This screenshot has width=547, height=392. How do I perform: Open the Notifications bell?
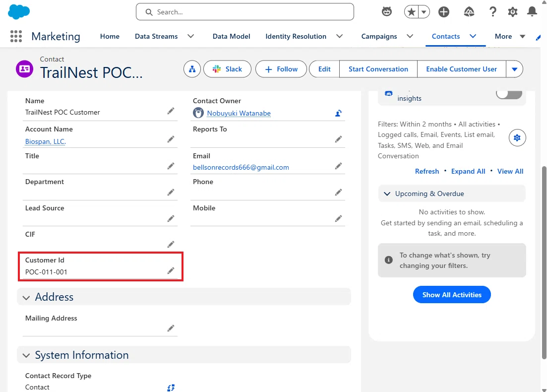pos(532,12)
